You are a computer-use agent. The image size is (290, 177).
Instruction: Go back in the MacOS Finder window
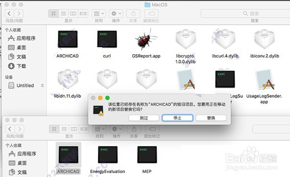(x=9, y=13)
